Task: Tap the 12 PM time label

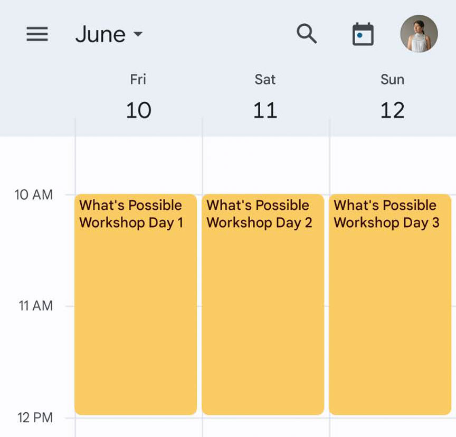Action: point(35,417)
